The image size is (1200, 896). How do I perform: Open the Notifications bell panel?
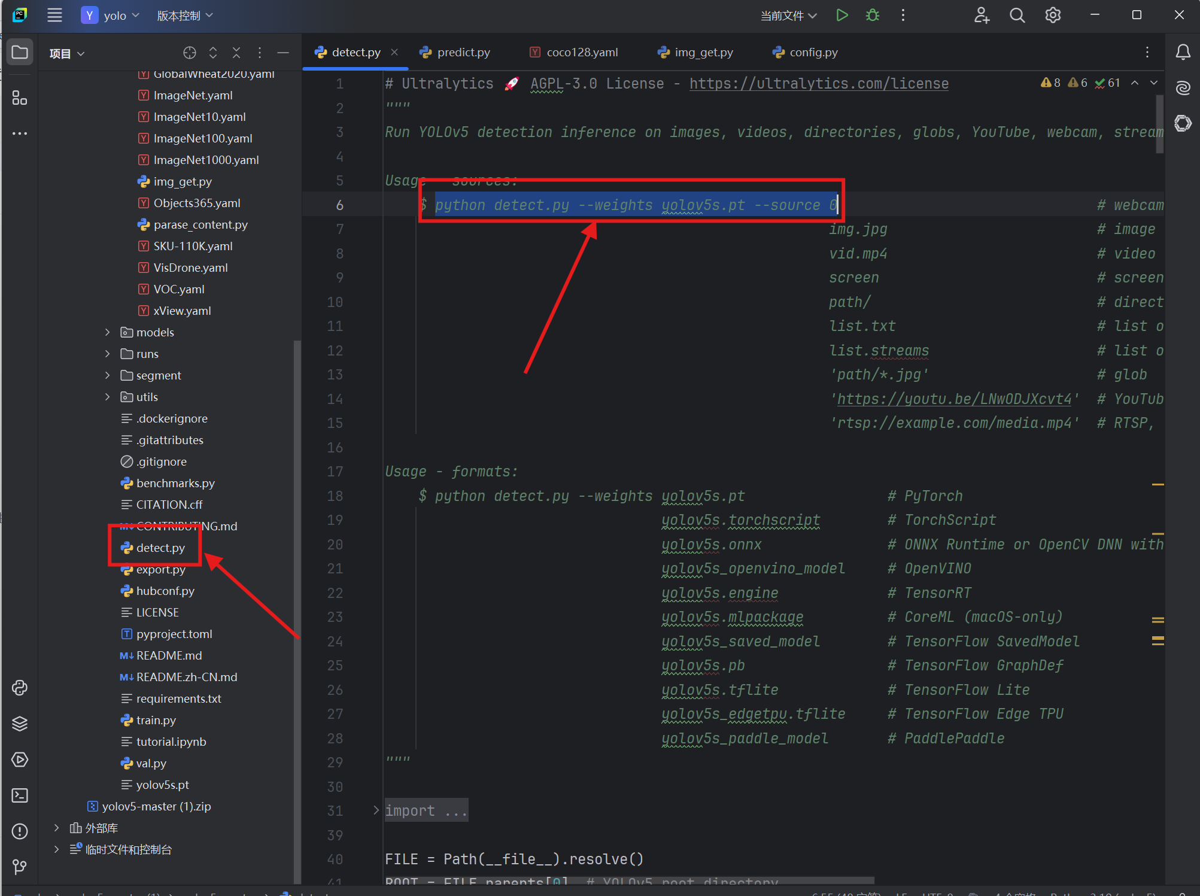tap(1183, 53)
